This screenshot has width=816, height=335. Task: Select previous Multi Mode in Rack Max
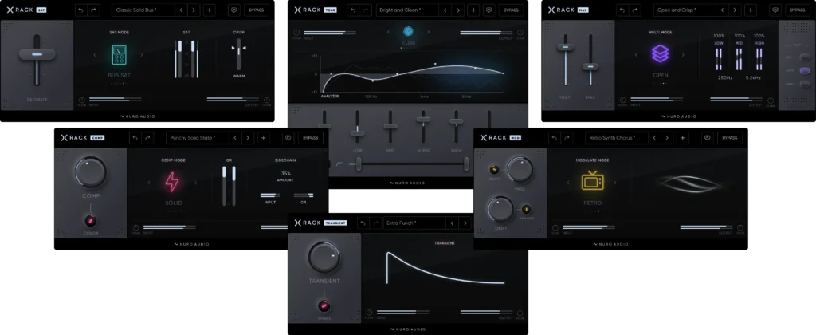pyautogui.click(x=636, y=55)
